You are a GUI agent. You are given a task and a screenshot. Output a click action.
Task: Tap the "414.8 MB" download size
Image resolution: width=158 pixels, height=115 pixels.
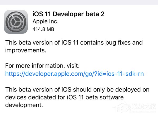click(x=43, y=29)
